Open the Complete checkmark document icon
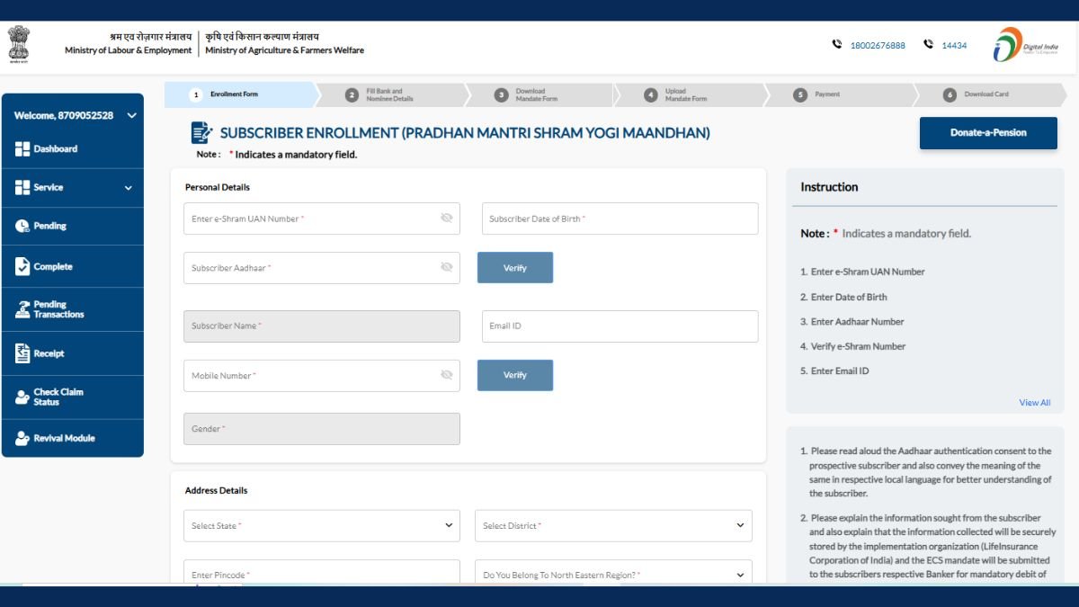 (22, 266)
